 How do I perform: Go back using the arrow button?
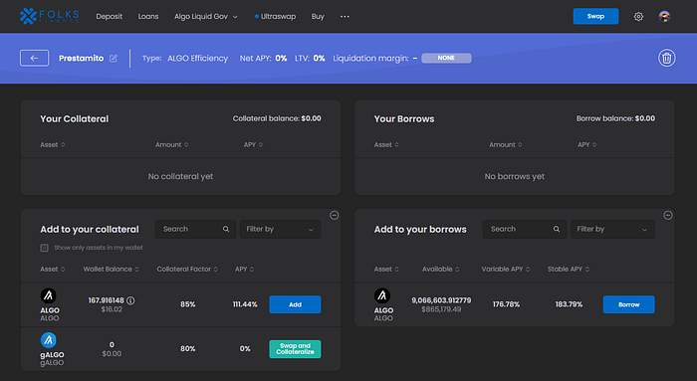coord(34,58)
